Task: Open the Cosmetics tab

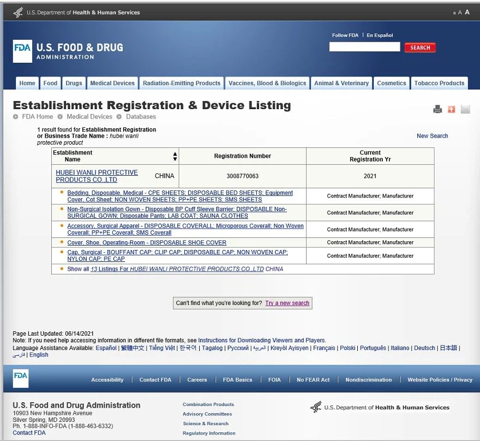Action: click(391, 84)
